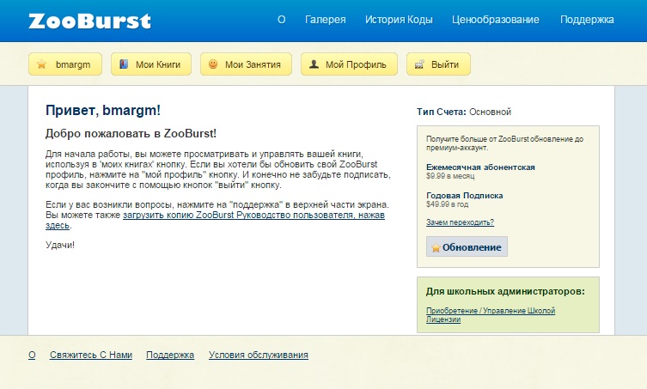Go to История Коды
The image size is (647, 389).
click(x=399, y=20)
